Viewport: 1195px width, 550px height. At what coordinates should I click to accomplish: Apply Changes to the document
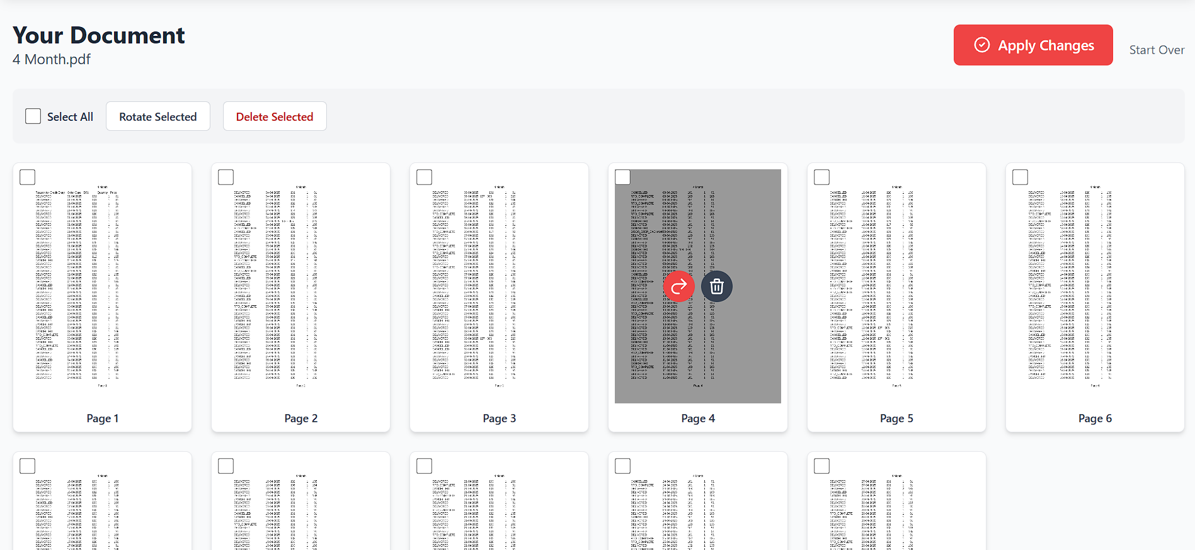click(1033, 45)
